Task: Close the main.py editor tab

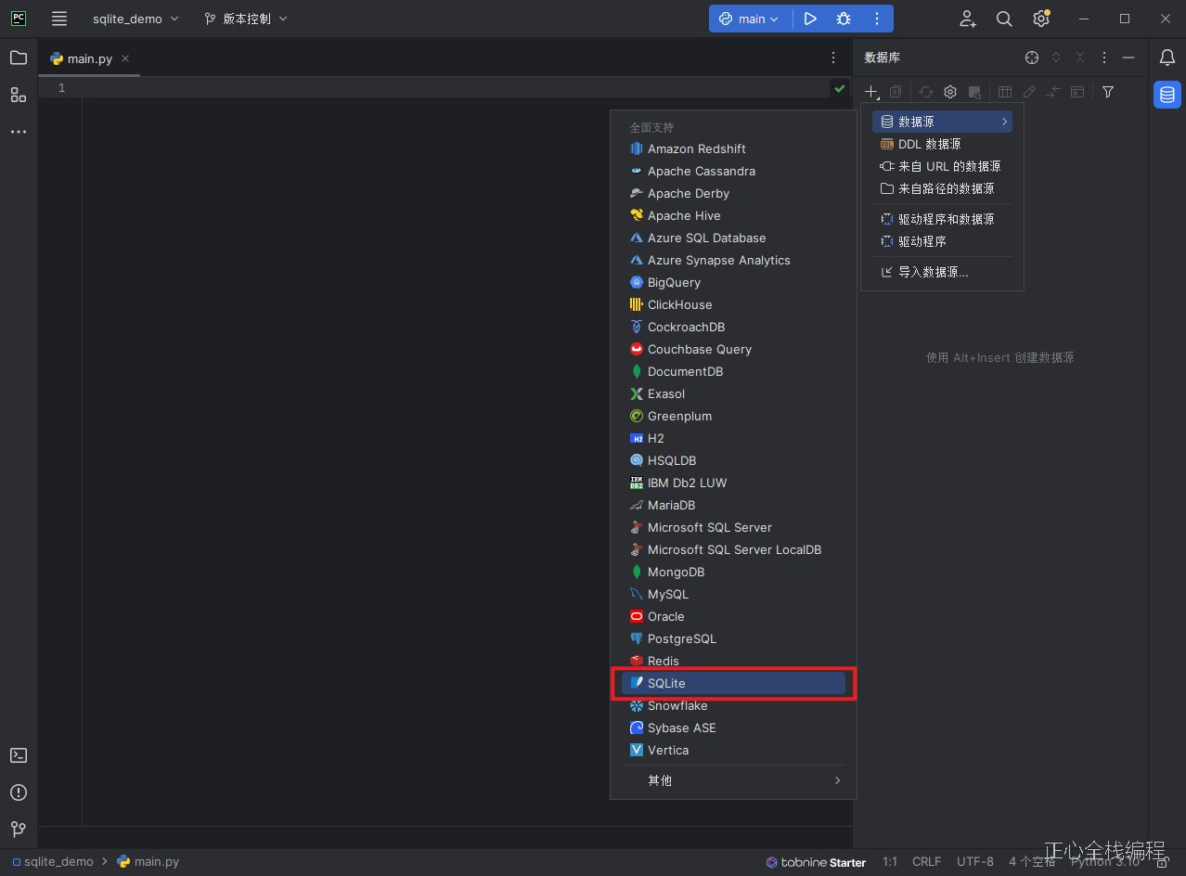Action: coord(125,58)
